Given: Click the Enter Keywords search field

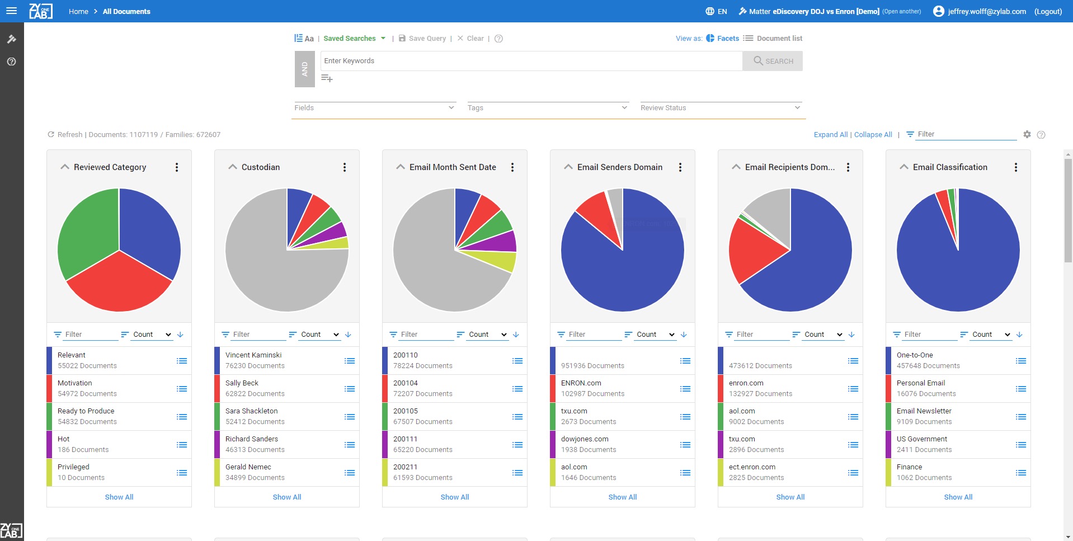Looking at the screenshot, I should point(531,61).
